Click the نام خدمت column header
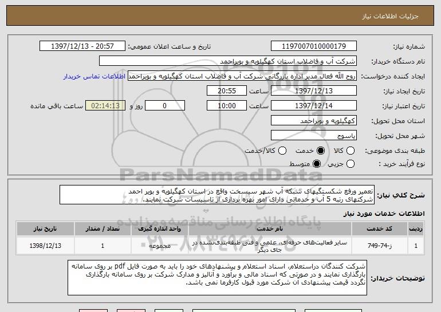Viewport: 441px width, 312px height. [x=270, y=229]
